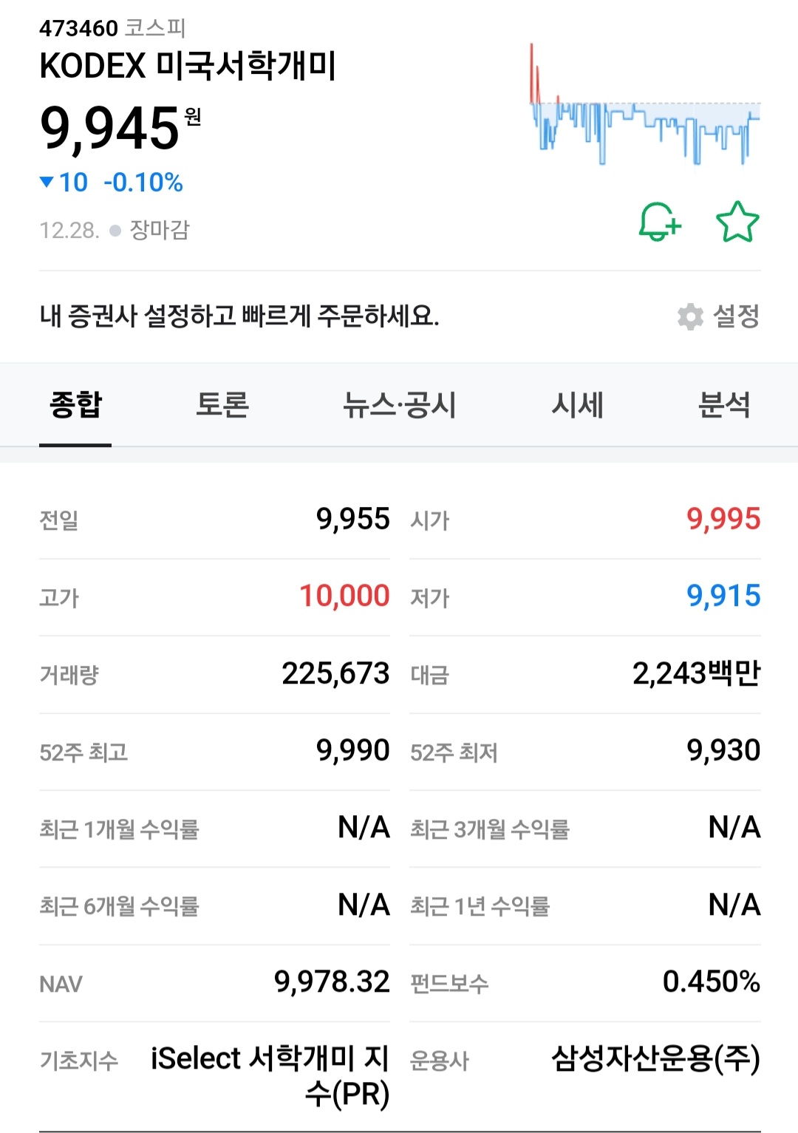Tap the 삼성자산운용(주) manager name

pos(655,1058)
